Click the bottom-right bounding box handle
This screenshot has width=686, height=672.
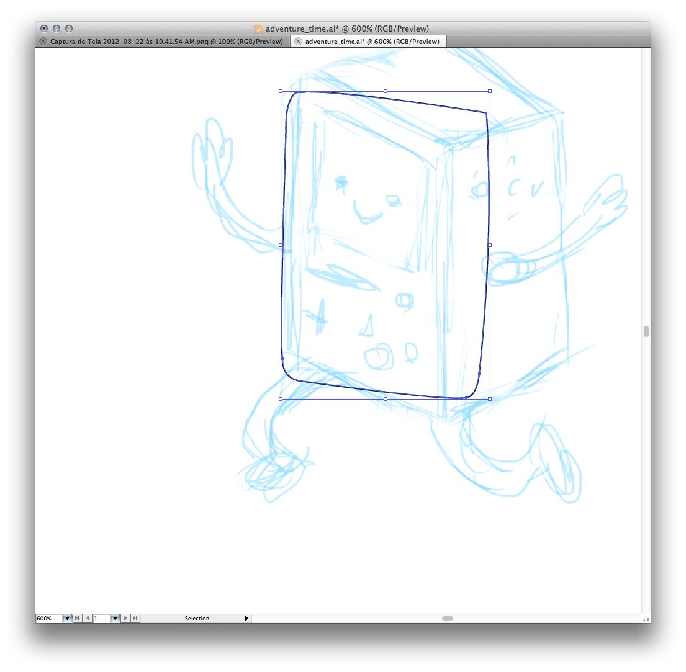490,399
